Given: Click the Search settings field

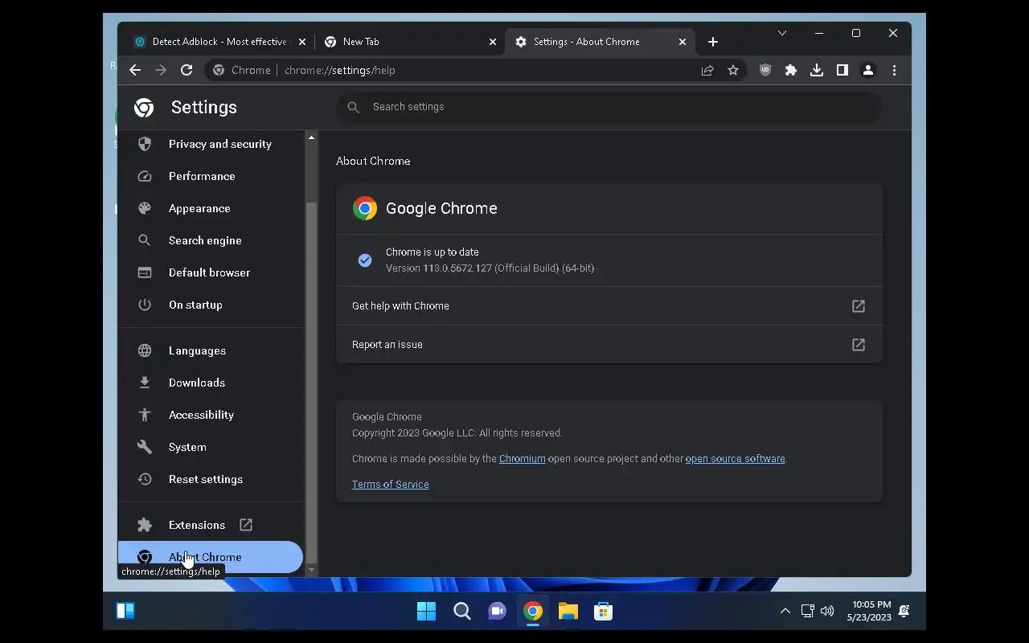Looking at the screenshot, I should 609,107.
